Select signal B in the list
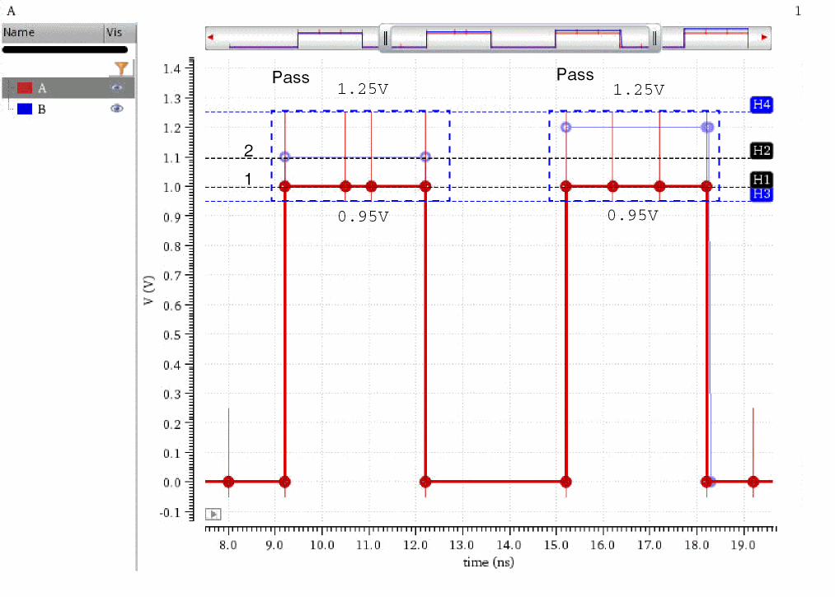Screen dimensions: 835x597 pos(68,109)
